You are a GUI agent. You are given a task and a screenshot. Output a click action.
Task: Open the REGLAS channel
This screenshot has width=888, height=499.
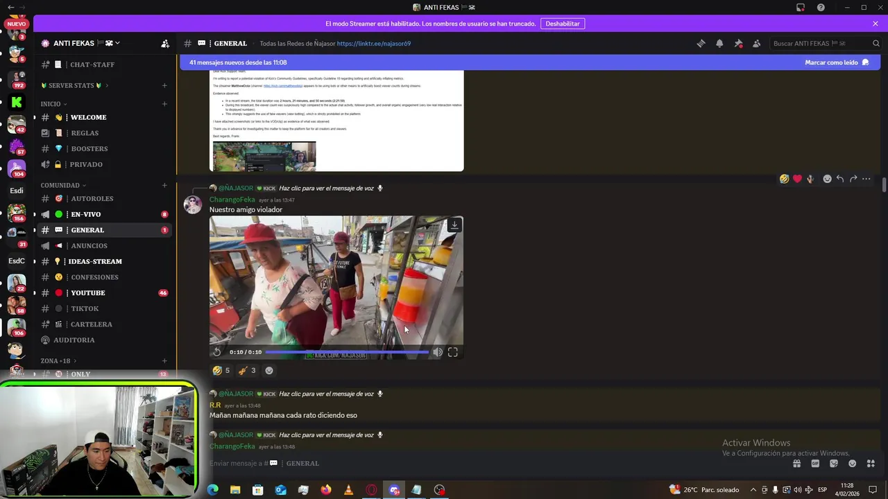point(104,133)
